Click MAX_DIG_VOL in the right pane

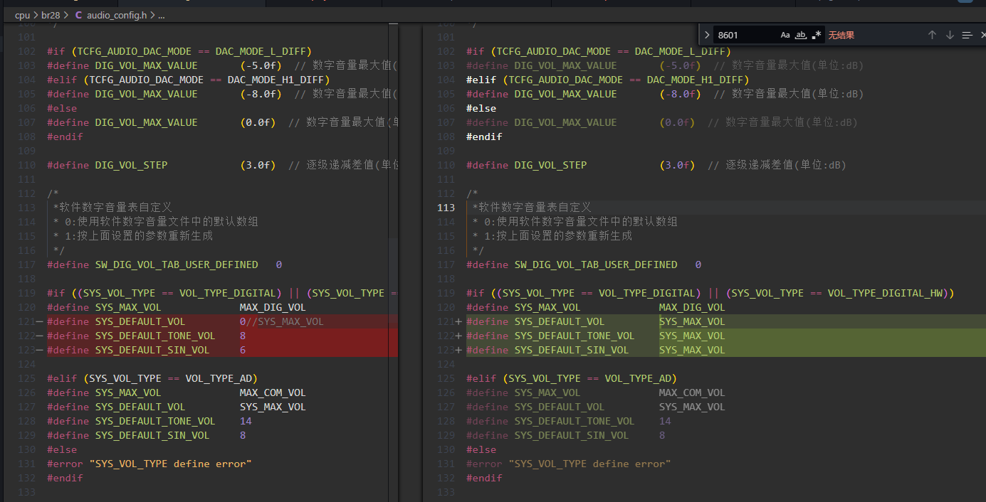tap(692, 307)
